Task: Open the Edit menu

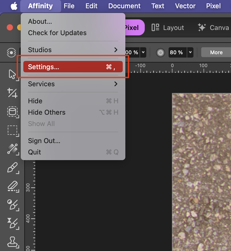Action: (91, 6)
